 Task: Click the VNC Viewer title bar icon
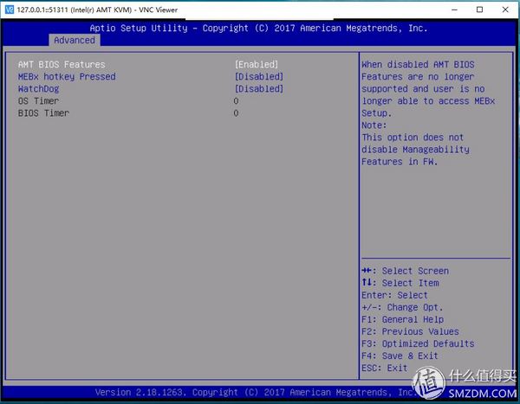[10, 10]
